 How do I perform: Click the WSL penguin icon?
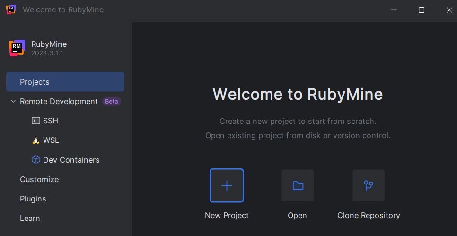(x=36, y=140)
